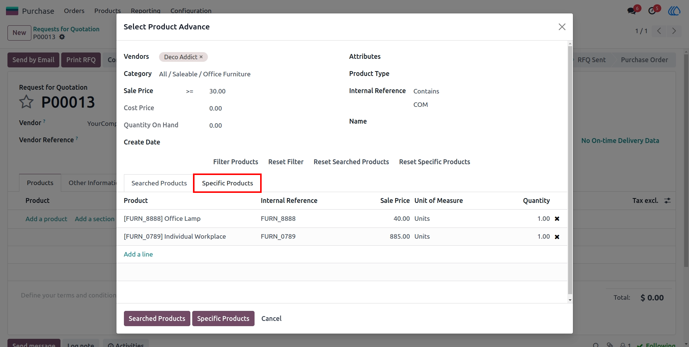The width and height of the screenshot is (689, 347).
Task: Expand the Sale Price operator dropdown
Action: (x=190, y=91)
